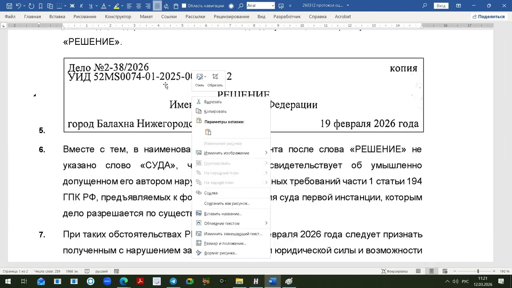The height and width of the screenshot is (288, 512).
Task: Click macro recording icon in status bar
Action: (x=116, y=271)
